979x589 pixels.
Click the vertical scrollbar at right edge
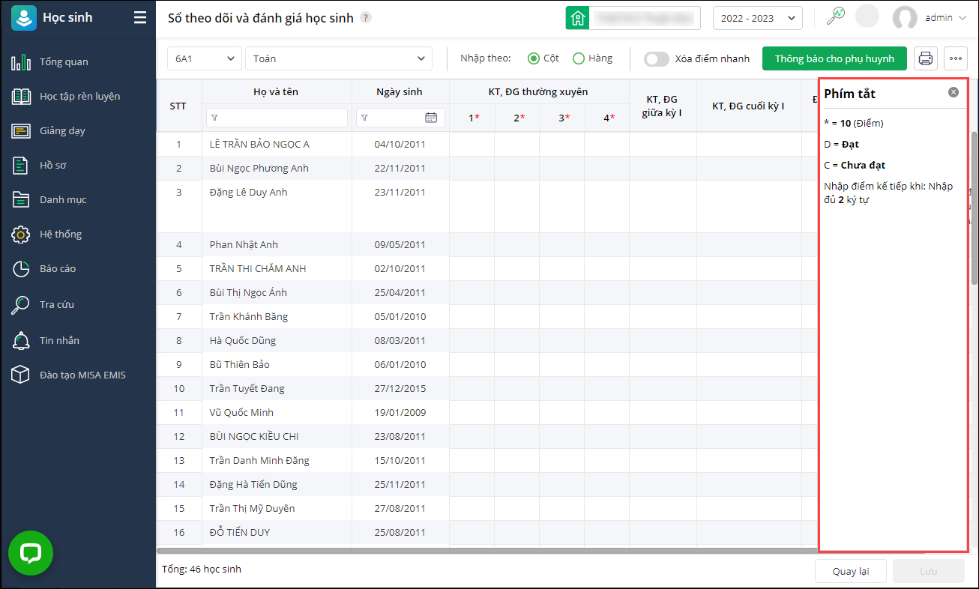[975, 208]
